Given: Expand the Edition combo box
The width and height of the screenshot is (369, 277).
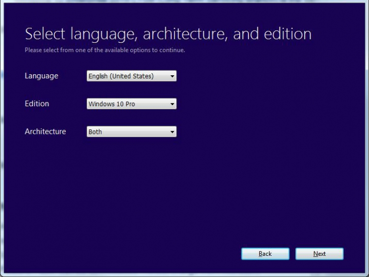Looking at the screenshot, I should [131, 104].
